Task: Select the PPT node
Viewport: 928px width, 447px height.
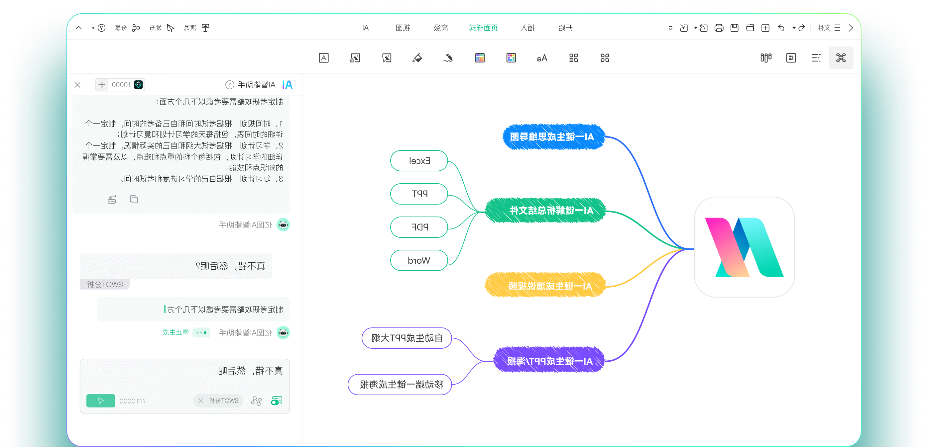Action: coord(419,194)
